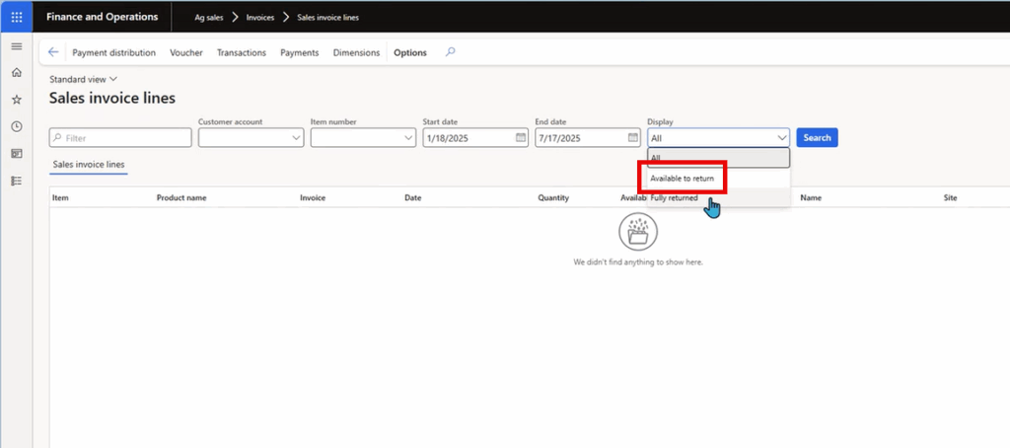Open the Payments action
This screenshot has width=1010, height=448.
point(300,53)
